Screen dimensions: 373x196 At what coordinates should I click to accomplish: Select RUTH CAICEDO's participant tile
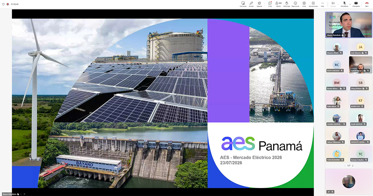click(337, 65)
